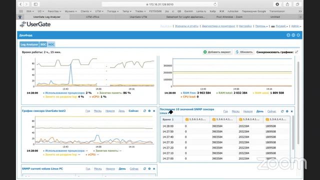
Task: Show hidden bookmarks with the >> overflow
Action: [300, 11]
